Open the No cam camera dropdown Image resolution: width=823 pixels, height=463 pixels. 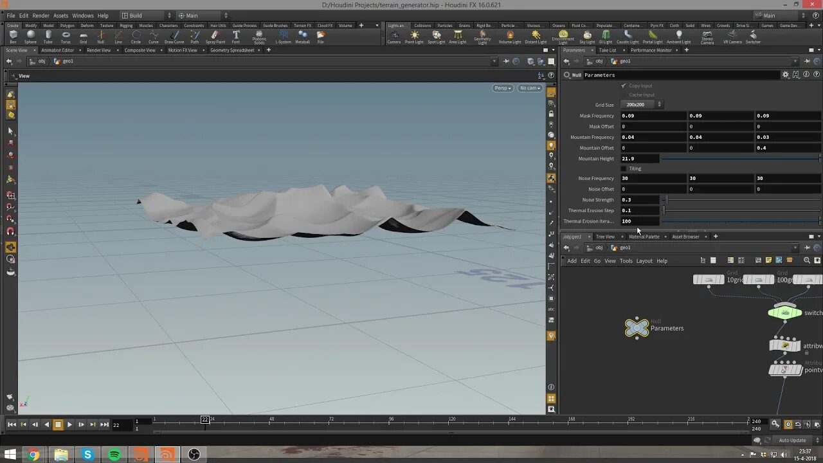530,88
